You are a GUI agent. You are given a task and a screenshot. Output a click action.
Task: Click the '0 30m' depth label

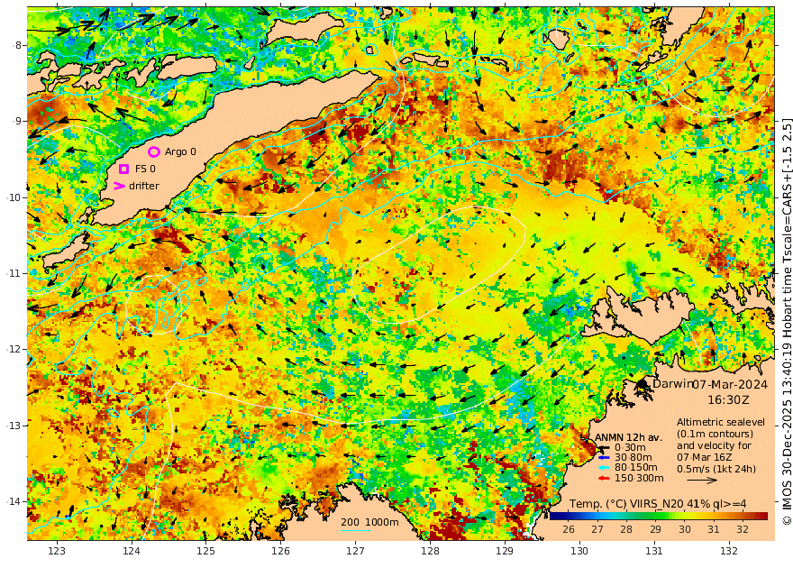(630, 447)
